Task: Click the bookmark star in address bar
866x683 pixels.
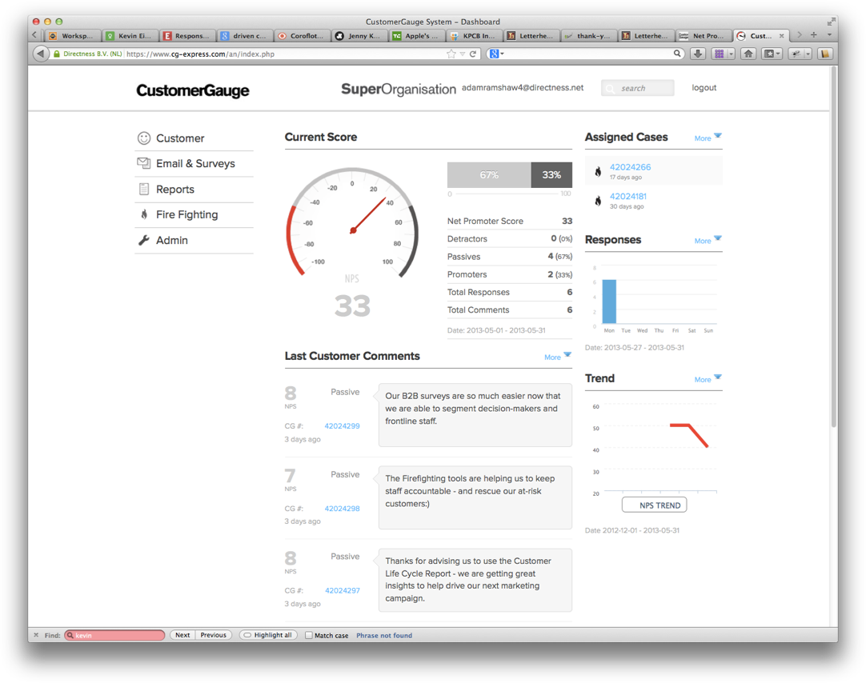Action: [451, 54]
